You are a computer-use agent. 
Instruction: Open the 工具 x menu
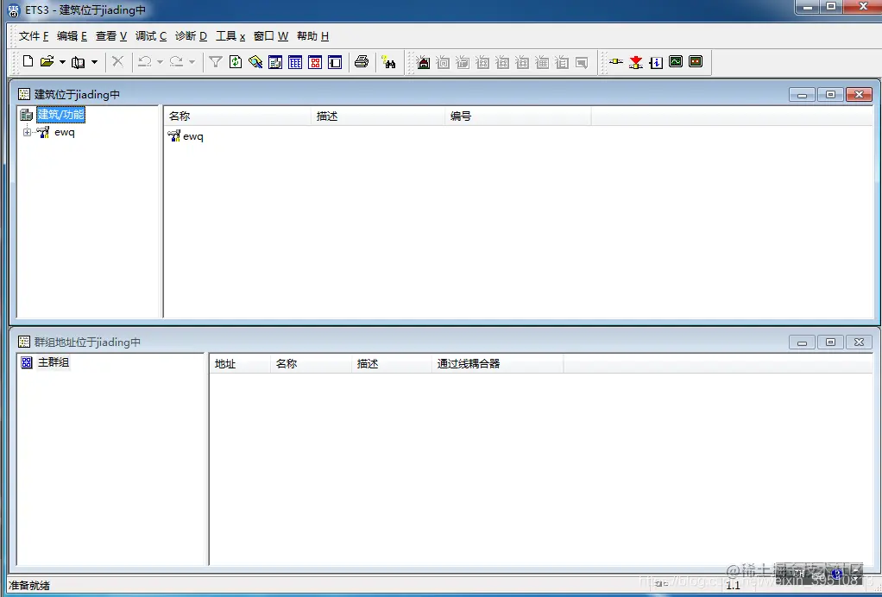[230, 36]
